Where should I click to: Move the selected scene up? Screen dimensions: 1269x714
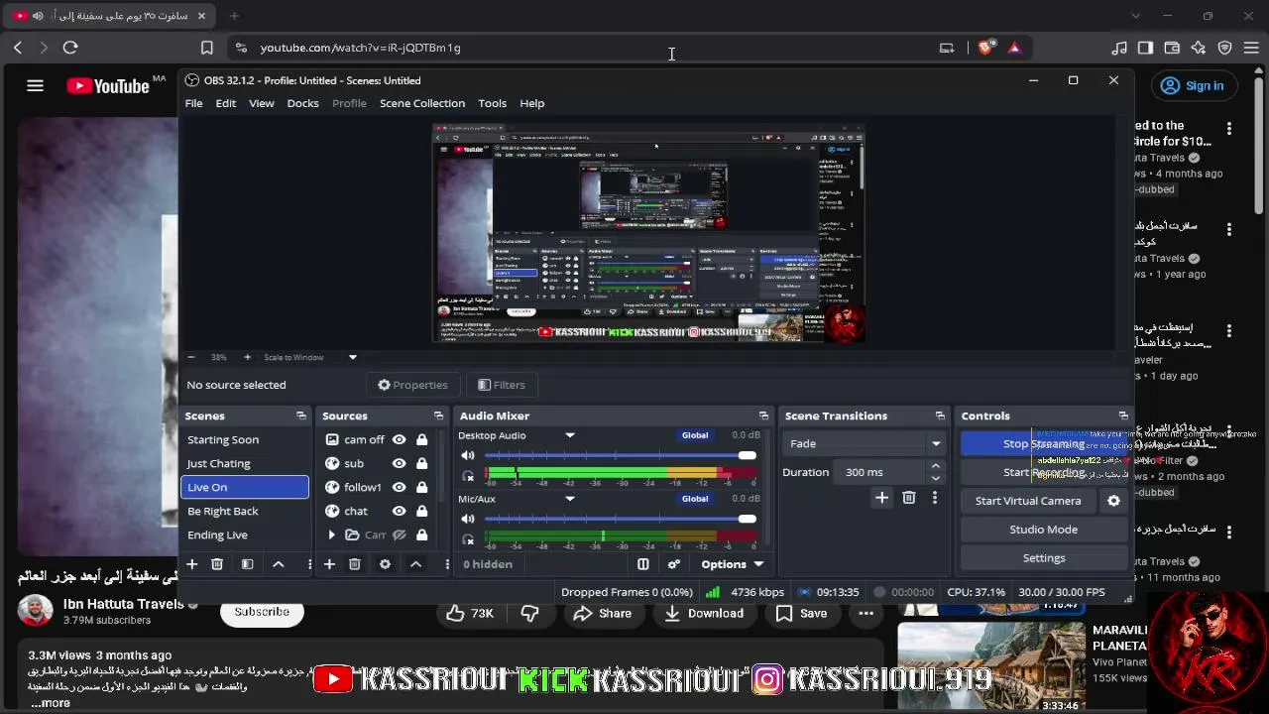(279, 564)
